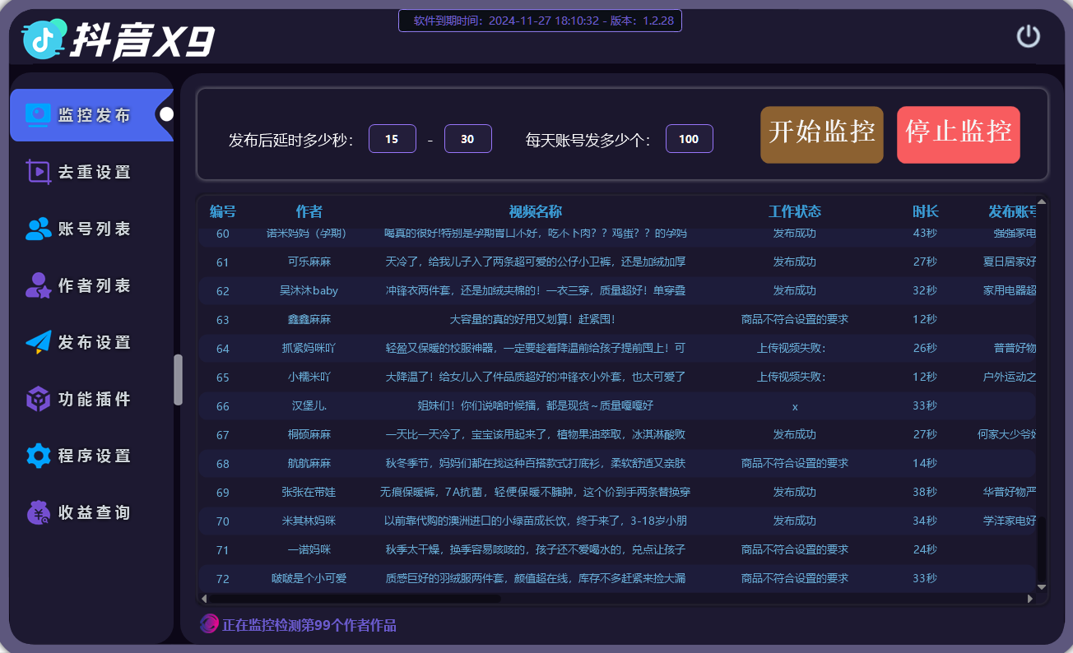Click the sidebar scrollbar handle
The height and width of the screenshot is (653, 1073).
178,379
